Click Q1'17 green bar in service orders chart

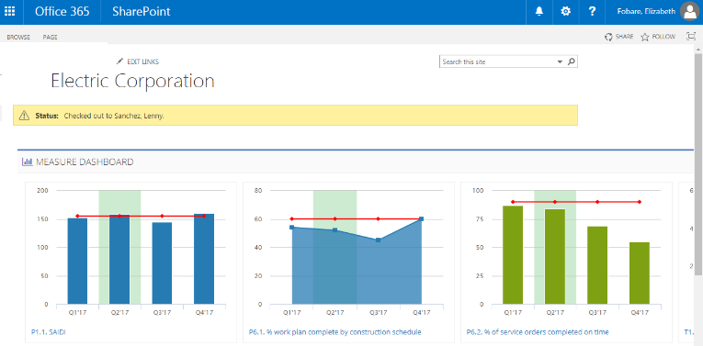tap(513, 255)
